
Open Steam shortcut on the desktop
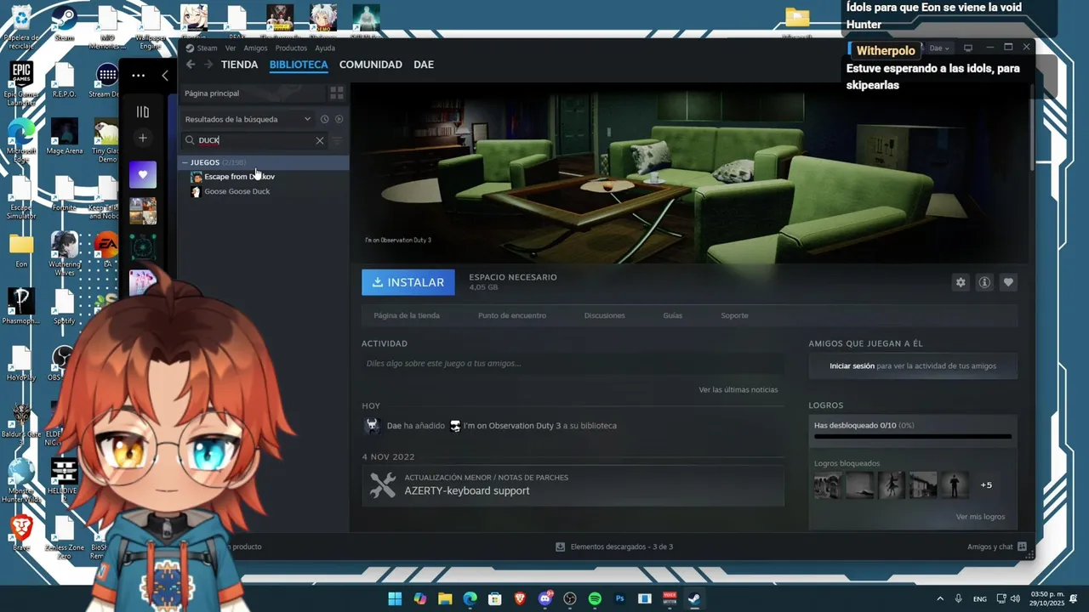click(65, 23)
